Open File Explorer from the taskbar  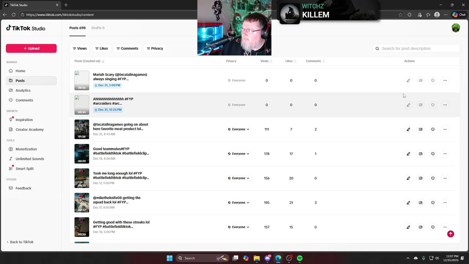256,258
